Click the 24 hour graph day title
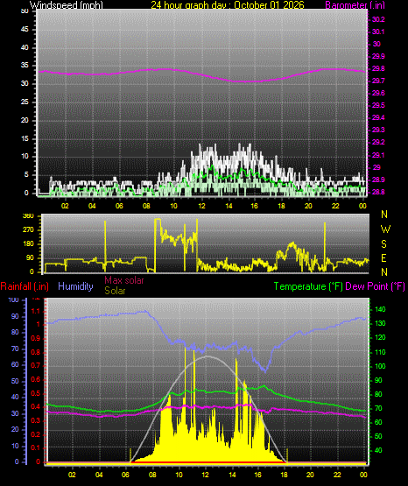408x486 pixels. (x=228, y=5)
